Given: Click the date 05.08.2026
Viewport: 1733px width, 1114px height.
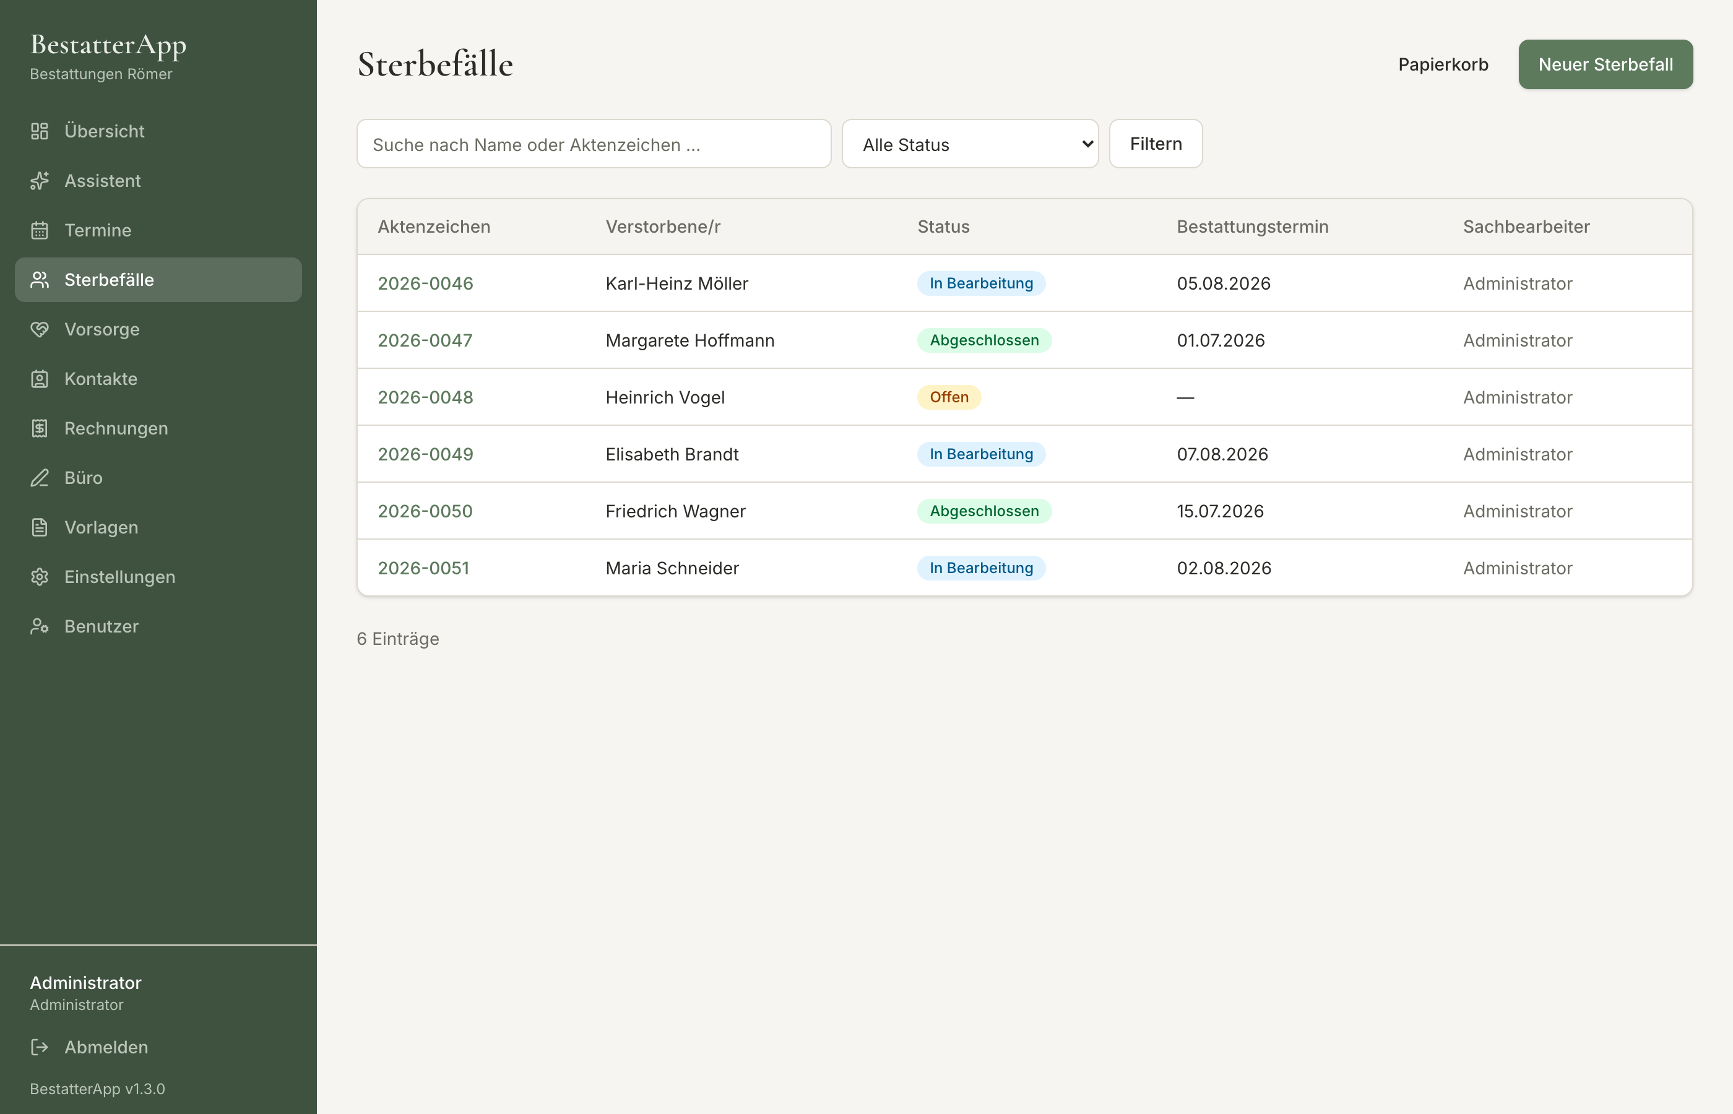Looking at the screenshot, I should point(1224,283).
